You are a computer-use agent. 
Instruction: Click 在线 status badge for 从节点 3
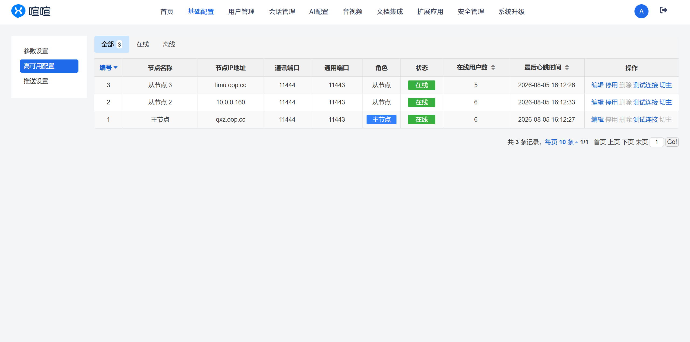pos(422,85)
